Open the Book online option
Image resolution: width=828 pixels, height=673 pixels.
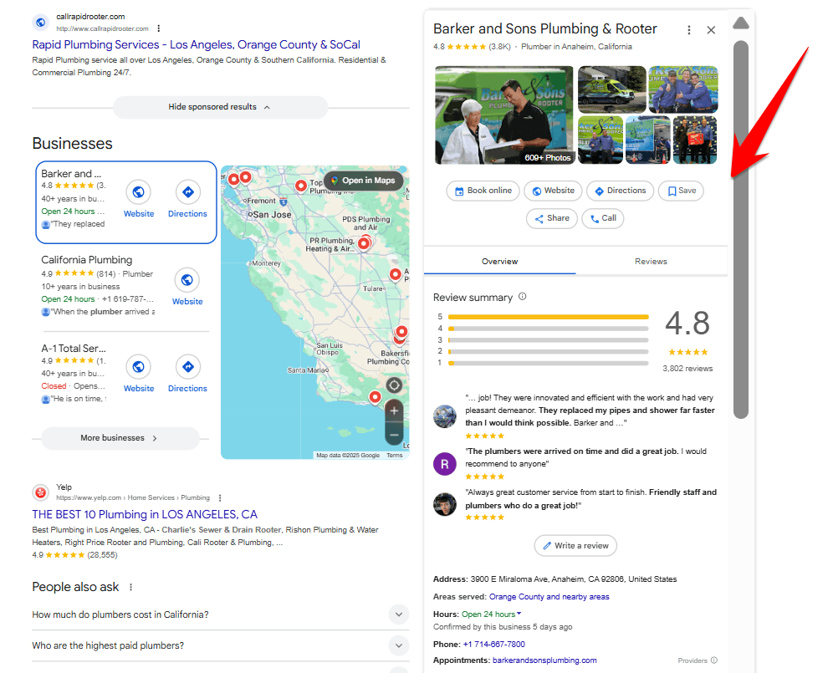tap(483, 191)
